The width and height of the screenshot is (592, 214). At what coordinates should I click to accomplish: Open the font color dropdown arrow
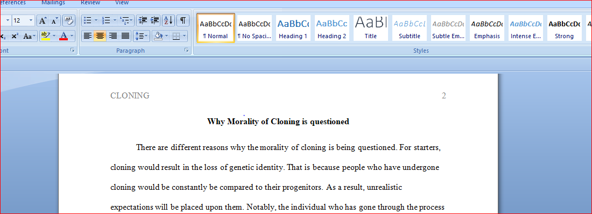coord(72,36)
